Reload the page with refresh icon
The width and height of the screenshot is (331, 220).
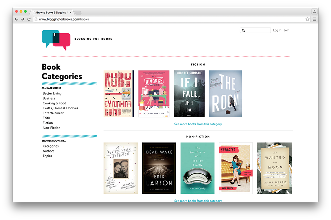coord(29,19)
